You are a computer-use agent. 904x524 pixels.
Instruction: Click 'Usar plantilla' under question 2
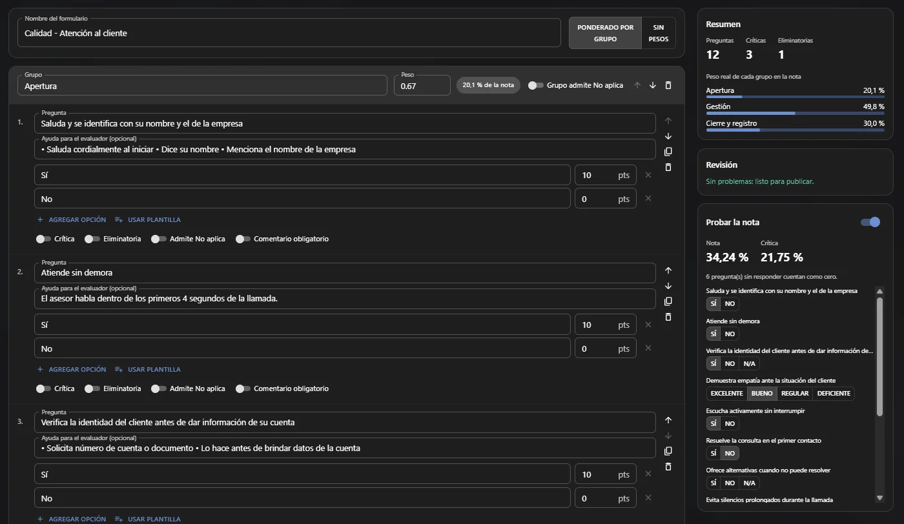tap(148, 369)
